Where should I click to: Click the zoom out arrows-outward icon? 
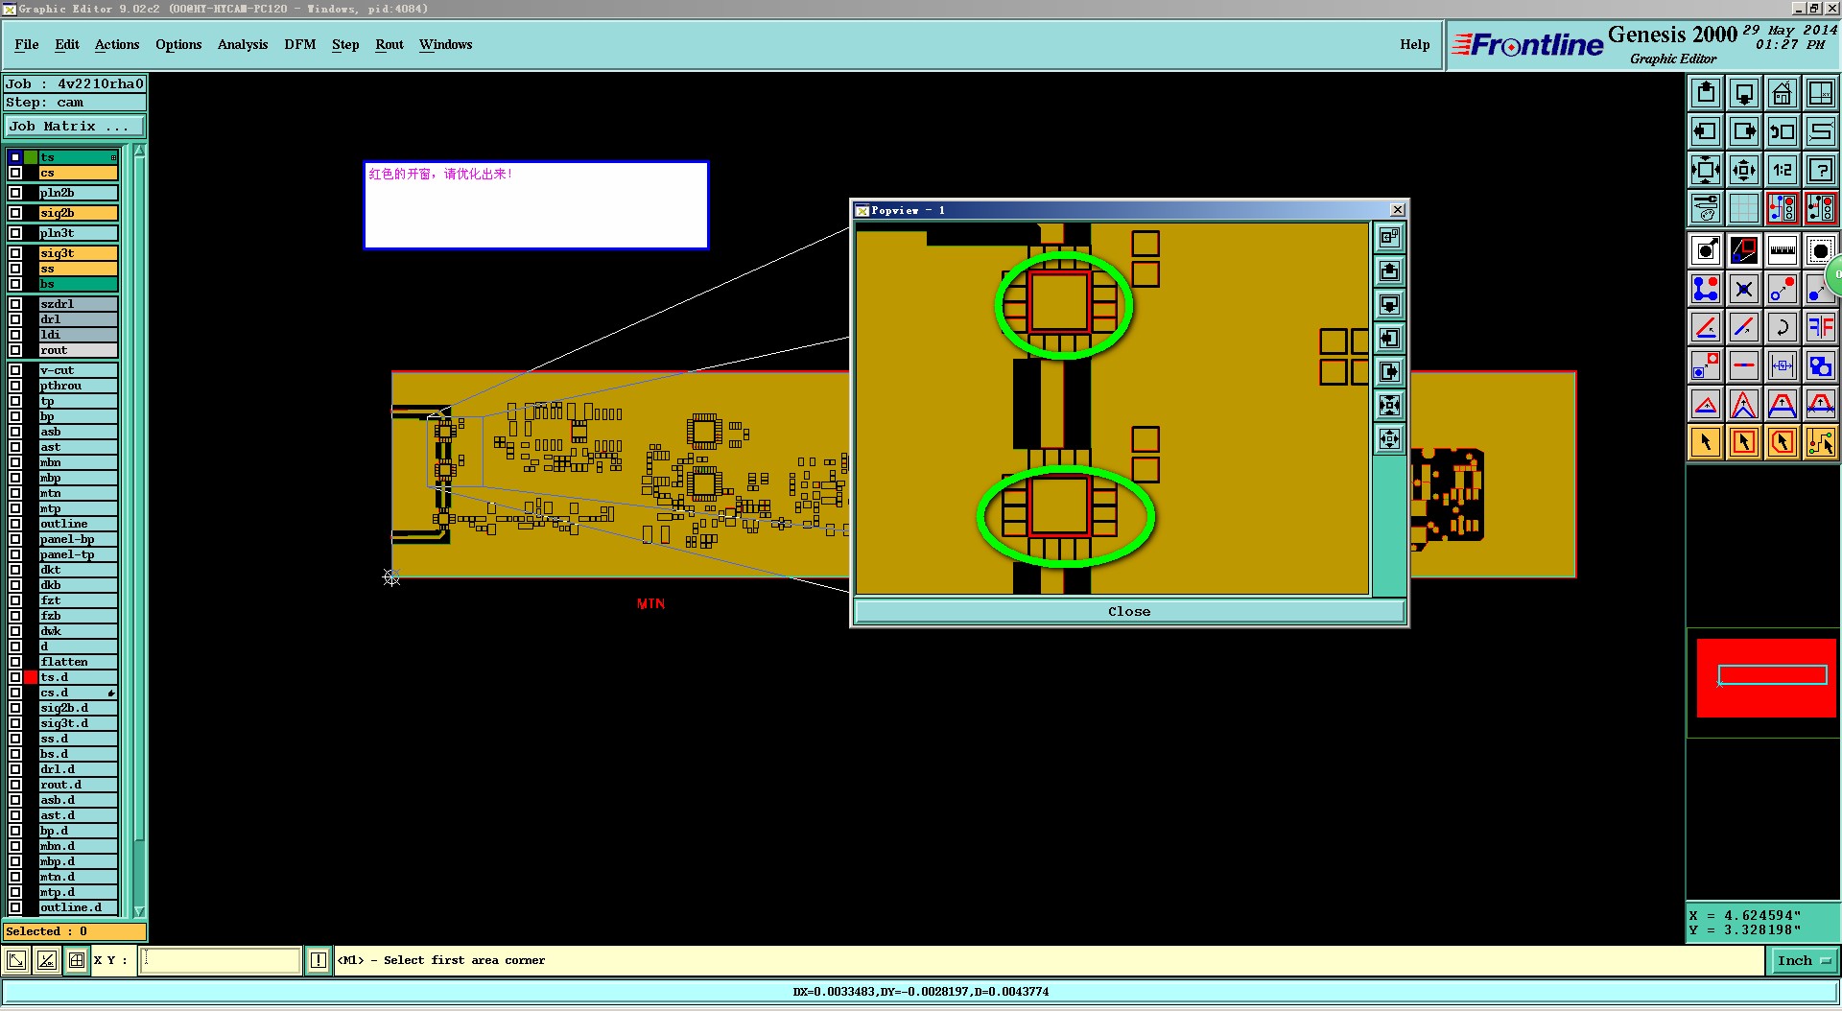1744,170
